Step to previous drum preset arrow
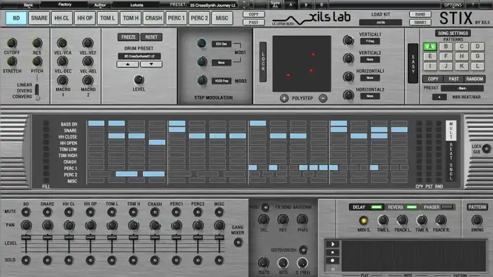This screenshot has height=277, width=493. (x=128, y=64)
